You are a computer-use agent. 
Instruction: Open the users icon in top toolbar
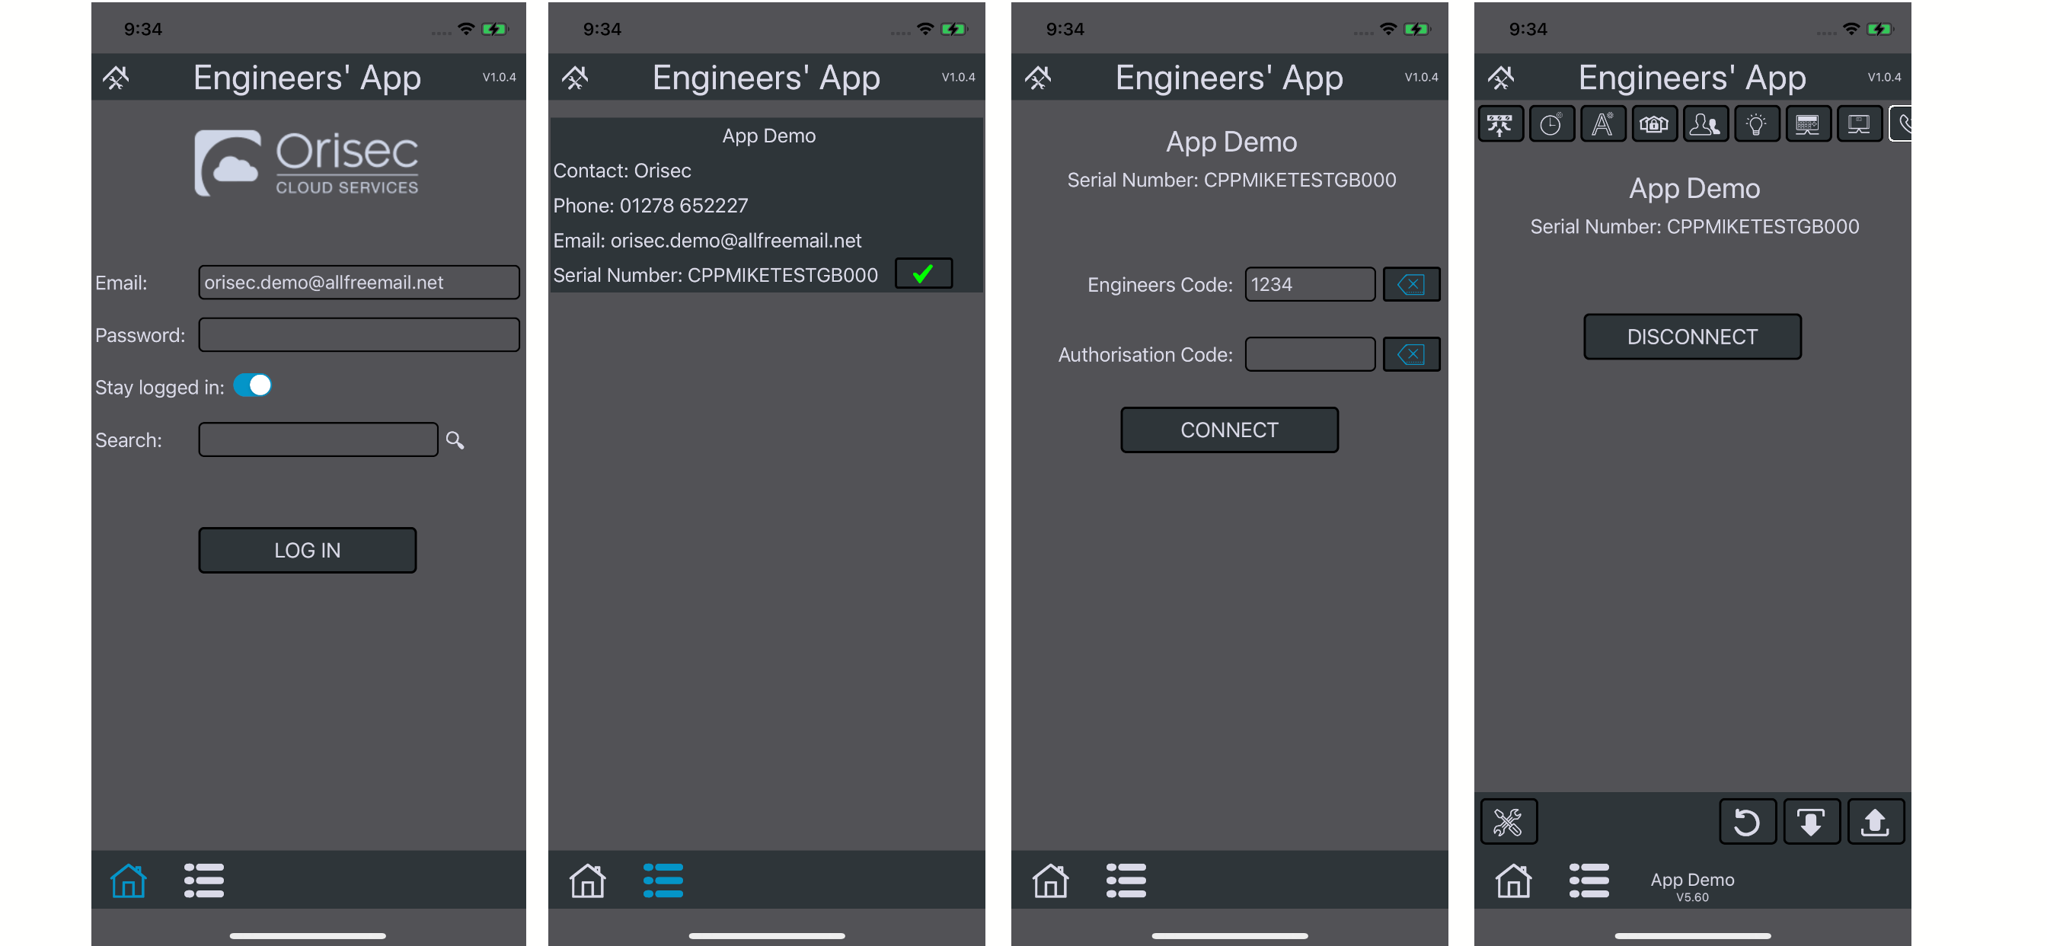1705,124
